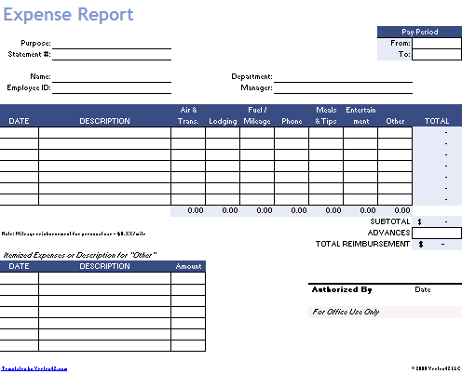Click the Itemized Expenses heading
Screen dimensions: 462x374
[80, 255]
